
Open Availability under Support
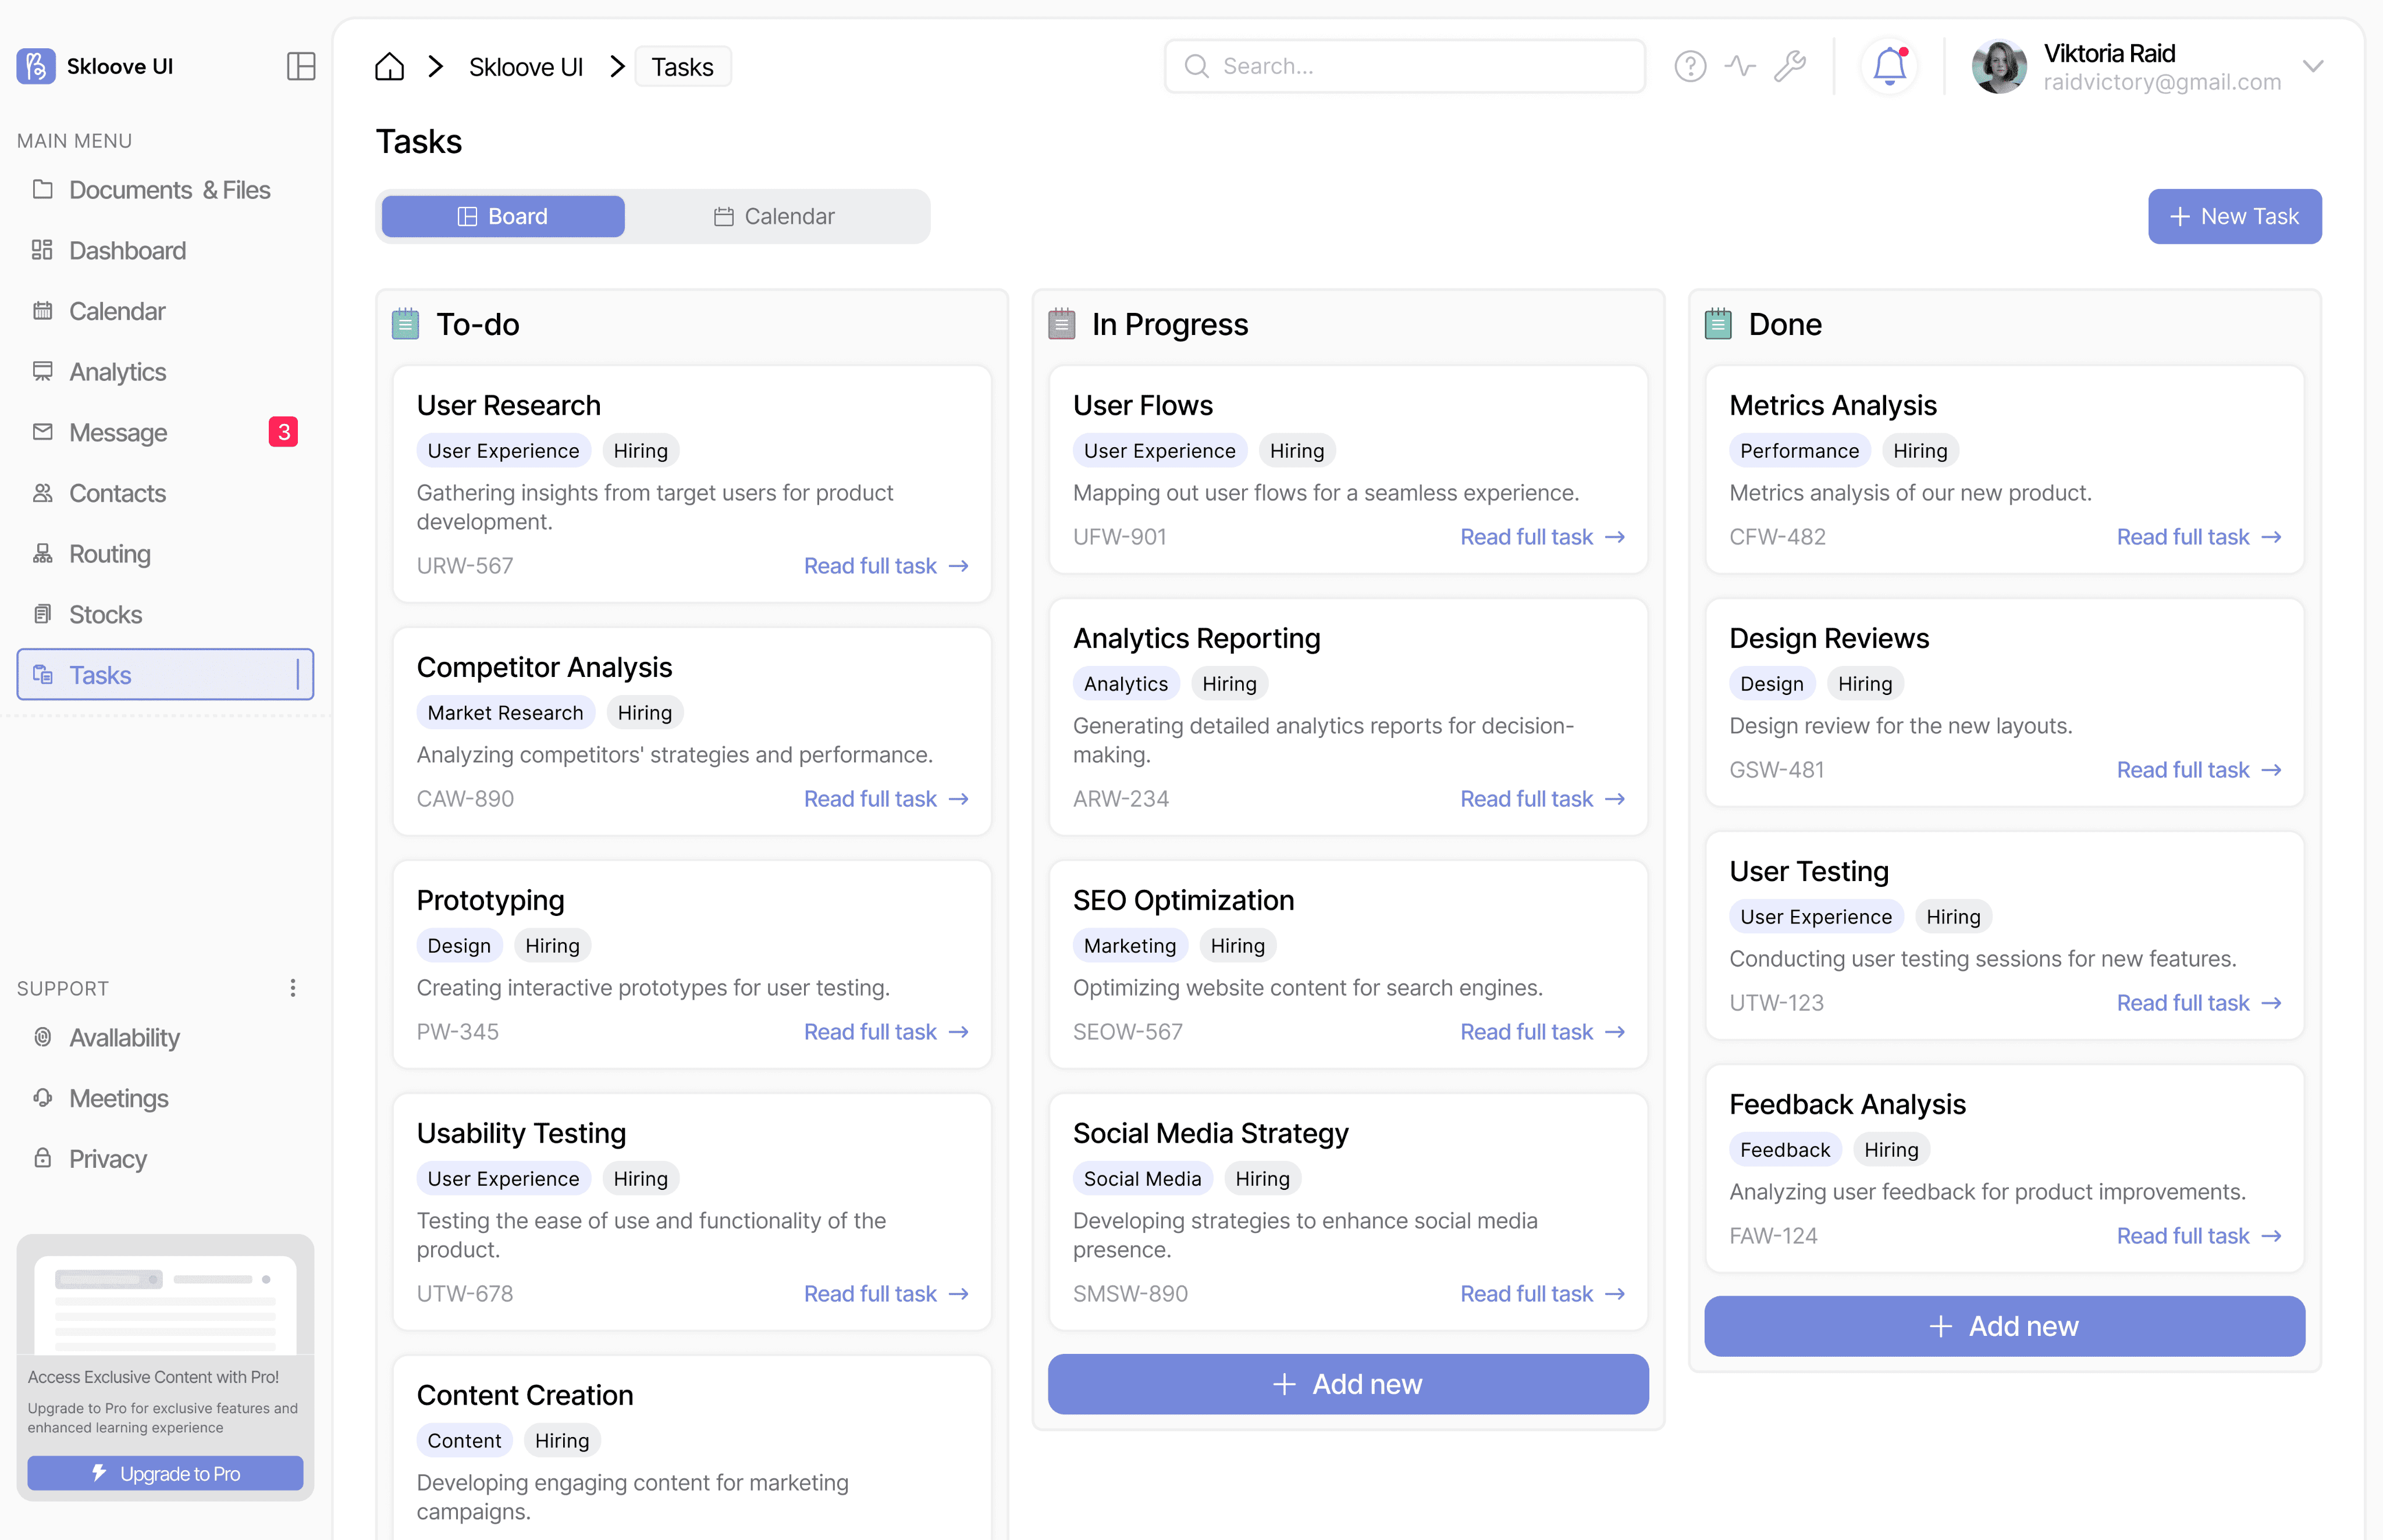[x=165, y=1038]
